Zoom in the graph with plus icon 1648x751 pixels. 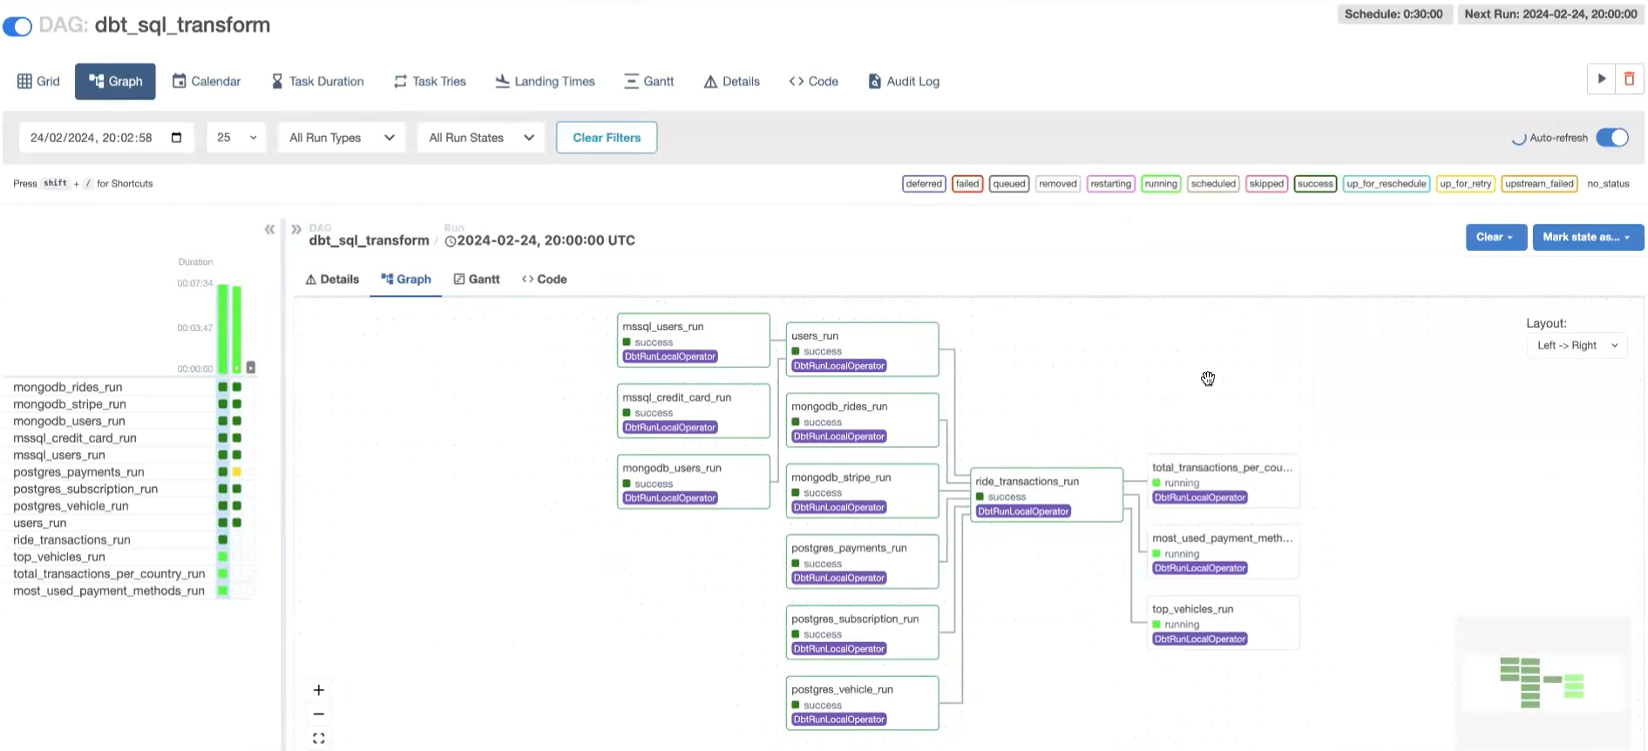pyautogui.click(x=319, y=690)
